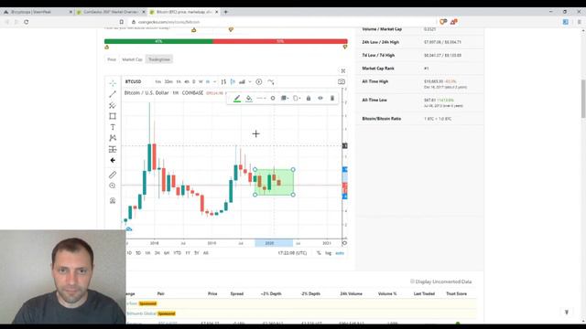Open the rectangle's fill color bucket
Viewport: 586px width, 329px height.
pyautogui.click(x=248, y=99)
